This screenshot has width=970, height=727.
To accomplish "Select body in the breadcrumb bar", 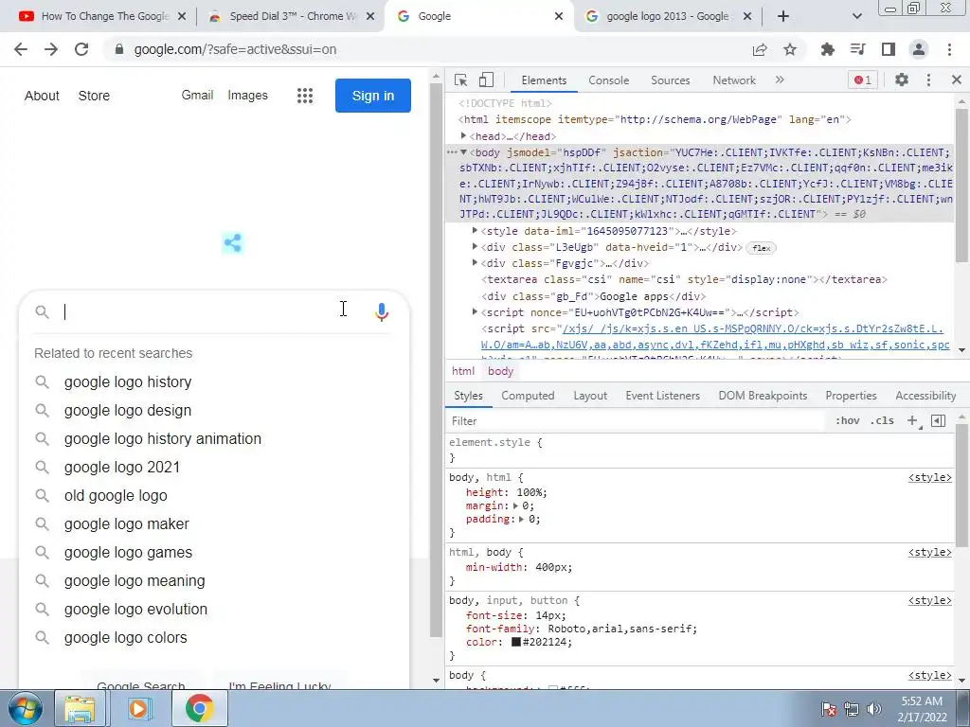I will 500,371.
